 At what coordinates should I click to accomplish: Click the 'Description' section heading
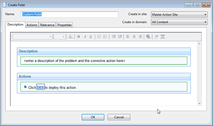28,51
